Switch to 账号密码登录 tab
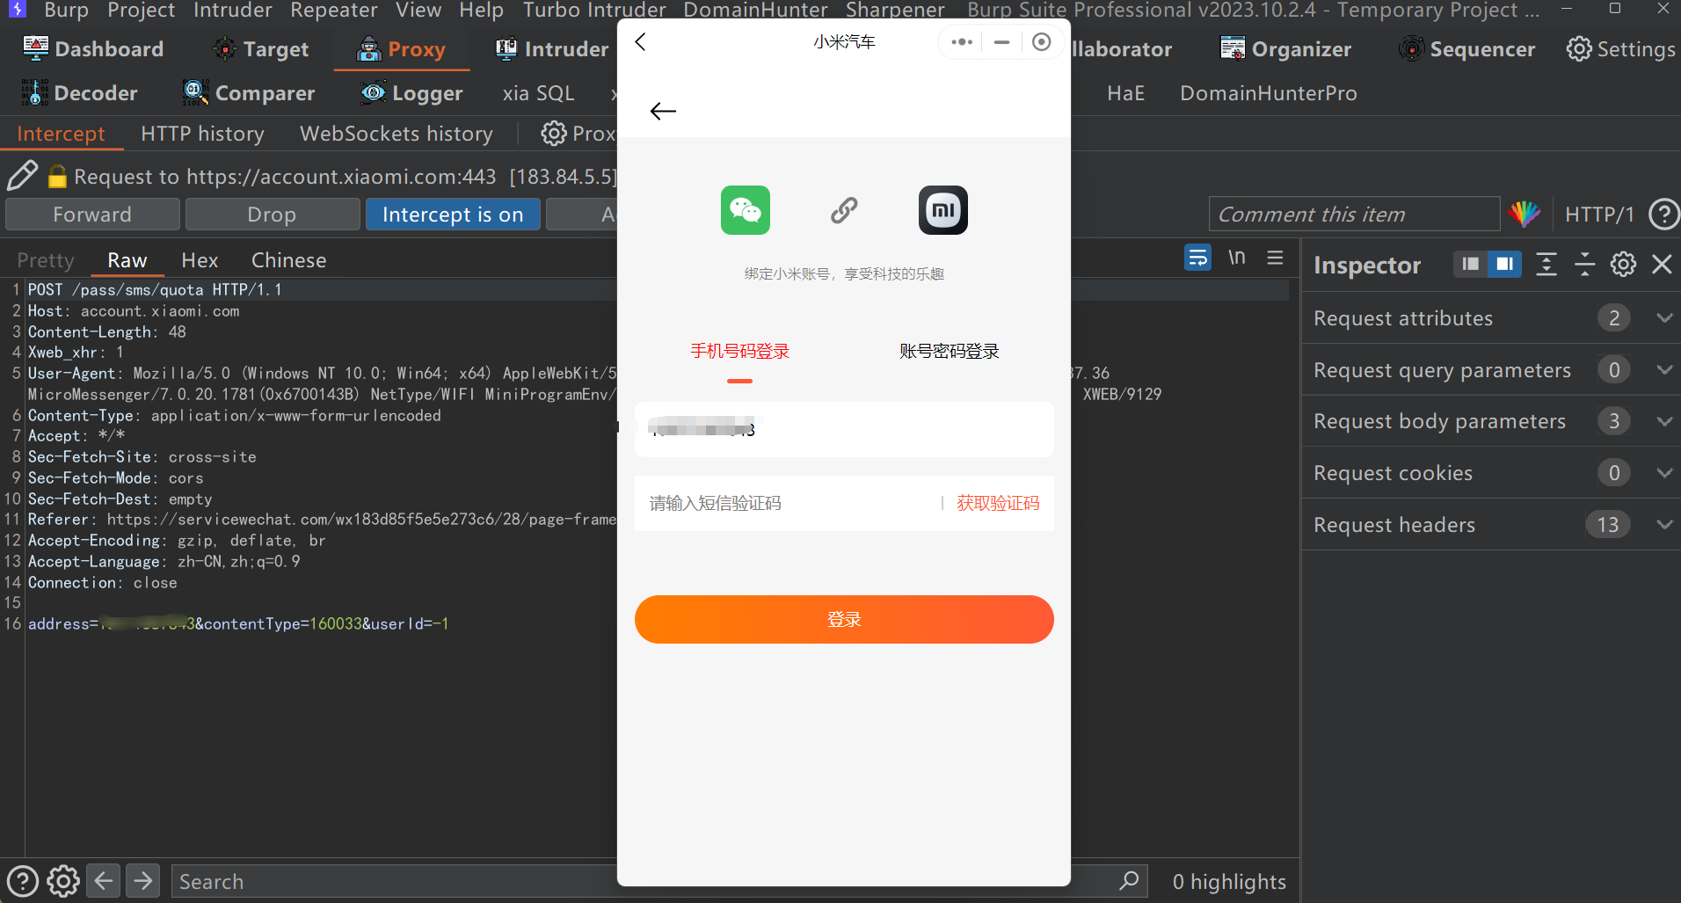The width and height of the screenshot is (1681, 903). tap(950, 352)
